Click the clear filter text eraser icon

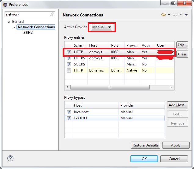(52, 14)
